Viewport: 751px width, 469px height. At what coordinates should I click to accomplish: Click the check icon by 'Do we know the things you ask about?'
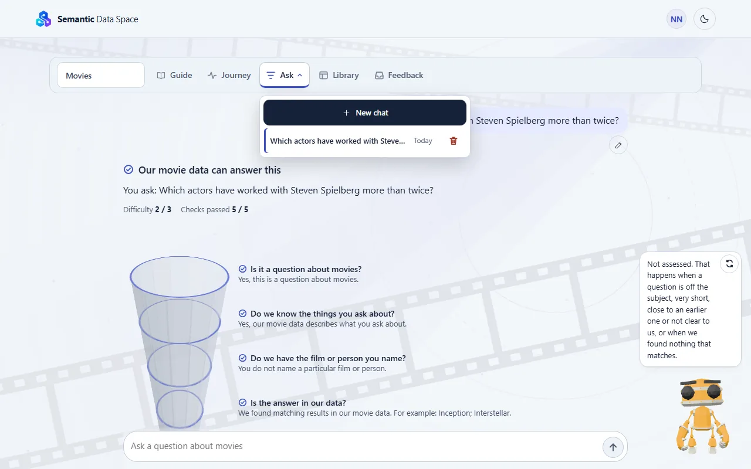(x=242, y=314)
